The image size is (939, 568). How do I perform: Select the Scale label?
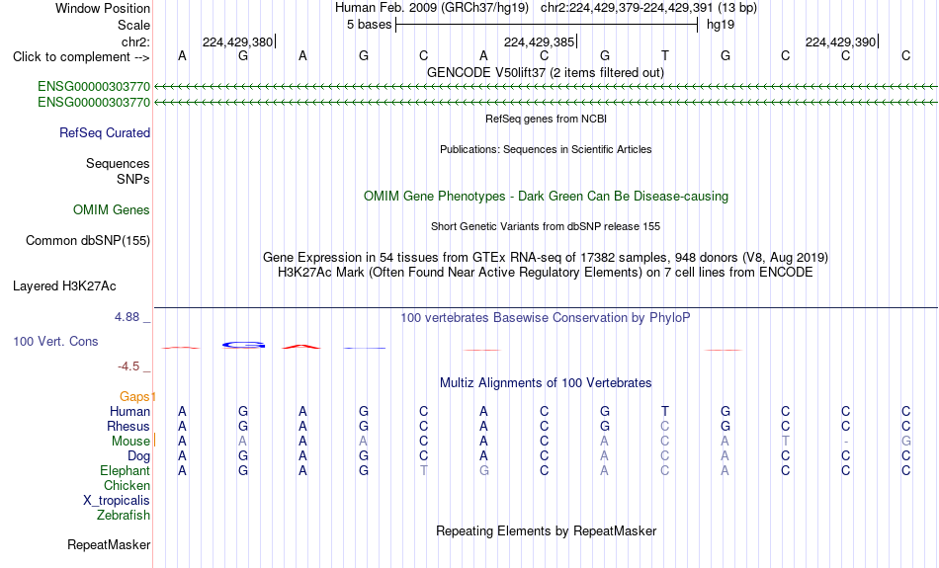pos(133,25)
